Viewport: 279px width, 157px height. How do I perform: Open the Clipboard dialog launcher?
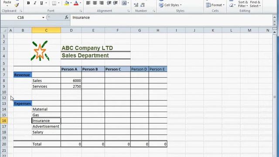[x=21, y=11]
